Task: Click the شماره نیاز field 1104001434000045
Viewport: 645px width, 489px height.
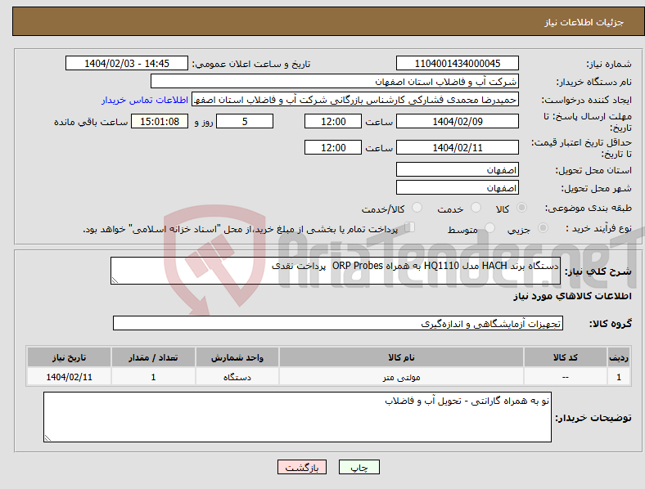Action: [x=457, y=63]
